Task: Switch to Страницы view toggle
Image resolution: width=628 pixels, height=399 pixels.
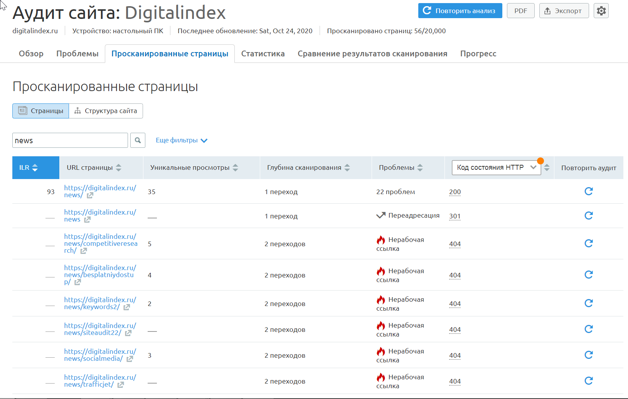Action: (40, 111)
